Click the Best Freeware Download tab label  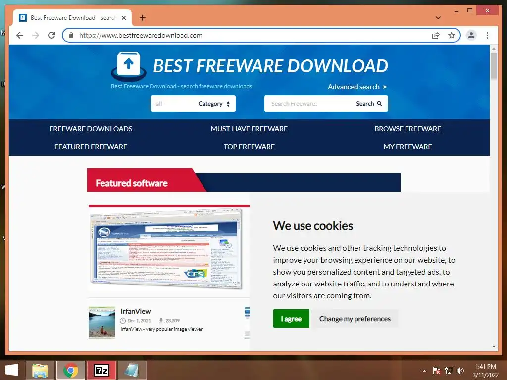[73, 18]
